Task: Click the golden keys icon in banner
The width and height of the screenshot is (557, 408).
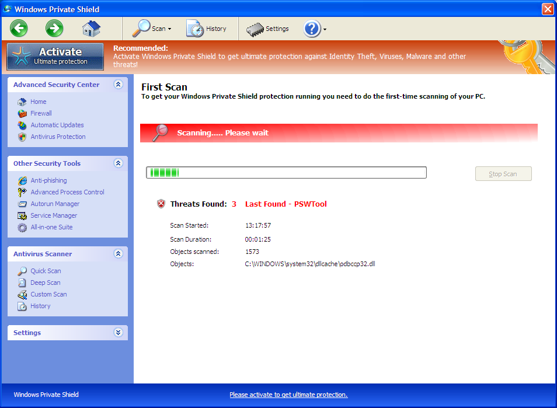Action: [528, 57]
